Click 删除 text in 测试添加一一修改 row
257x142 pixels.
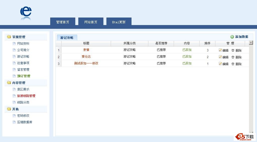[x=238, y=64]
